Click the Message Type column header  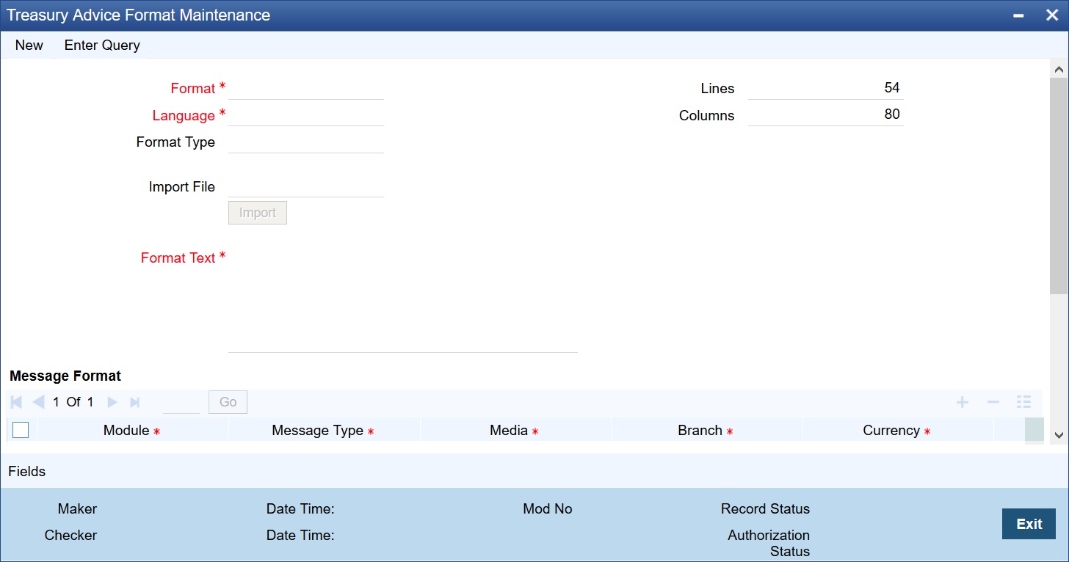(x=323, y=431)
